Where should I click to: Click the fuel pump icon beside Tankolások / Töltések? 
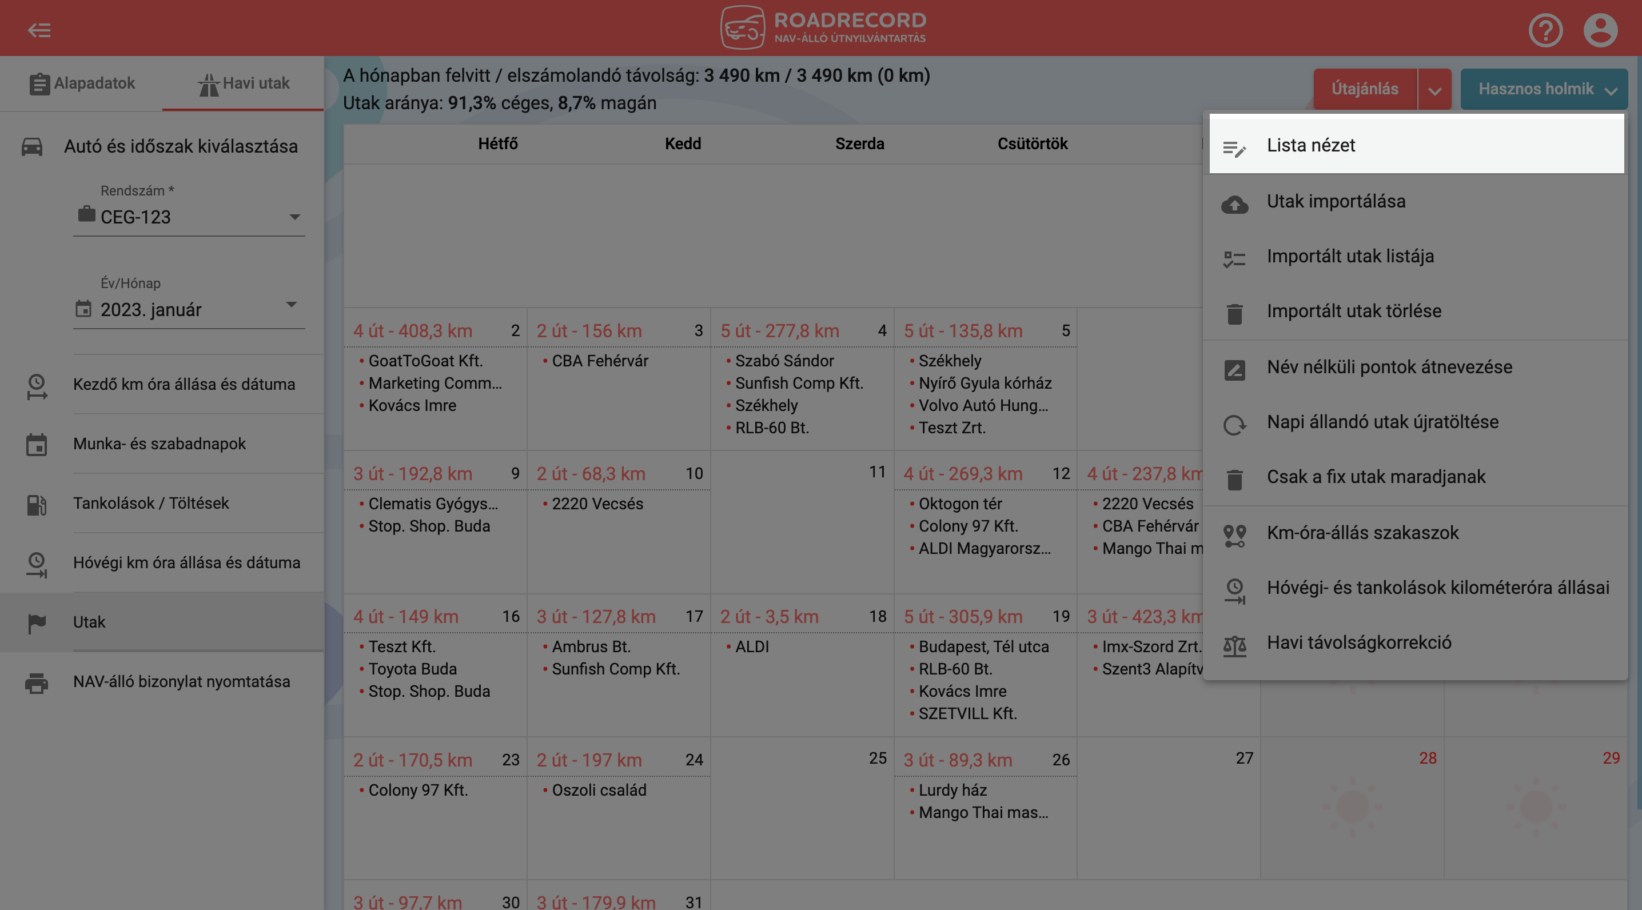pos(37,504)
